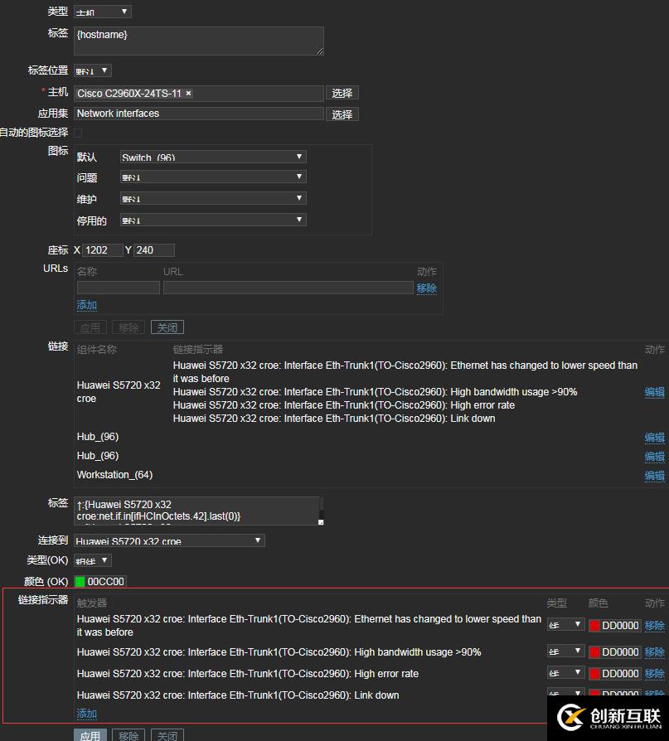Image resolution: width=669 pixels, height=741 pixels.
Task: Click the green 00CC00 color swatch
Action: coord(80,581)
